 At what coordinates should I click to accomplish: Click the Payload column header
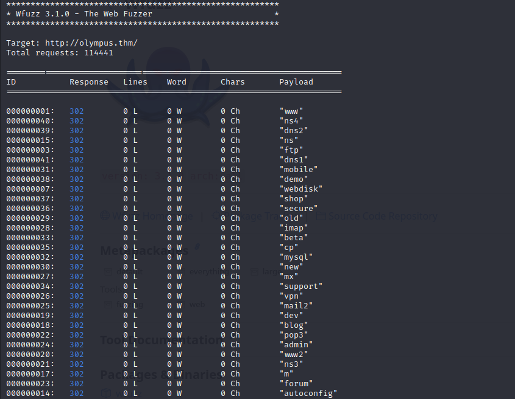(296, 82)
